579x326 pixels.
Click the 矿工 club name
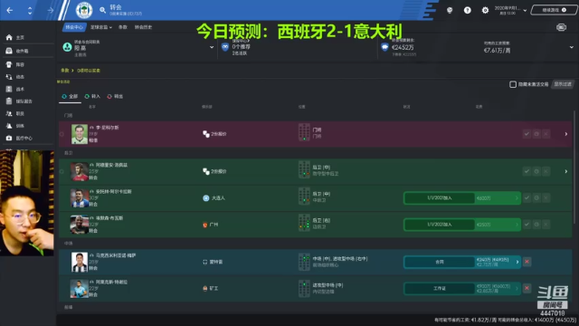(214, 288)
